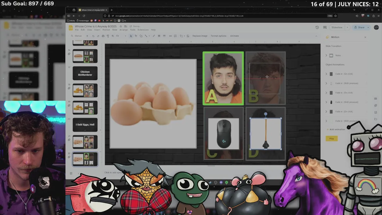Select slide 21 thumbnail with eggs
Viewport: 382px width, 215px height.
click(85, 142)
